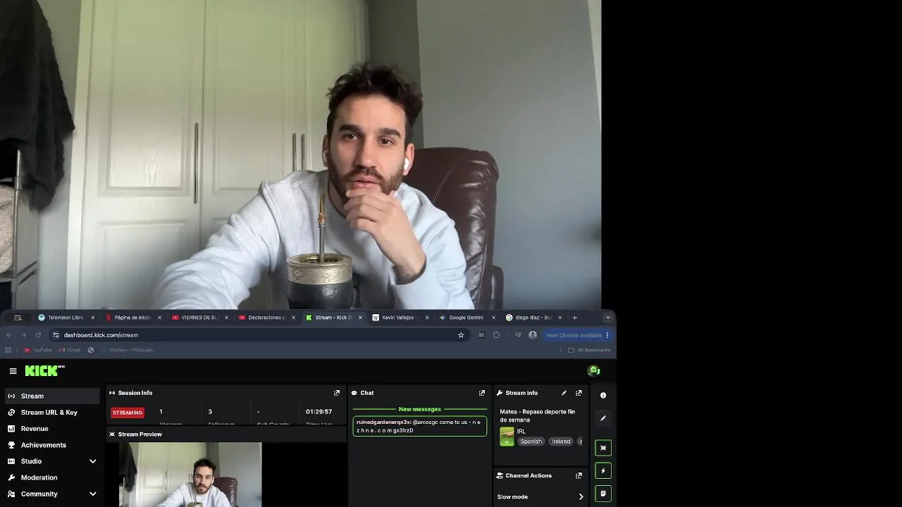The image size is (902, 507).
Task: Switch to the diego diaz search tab
Action: point(533,318)
